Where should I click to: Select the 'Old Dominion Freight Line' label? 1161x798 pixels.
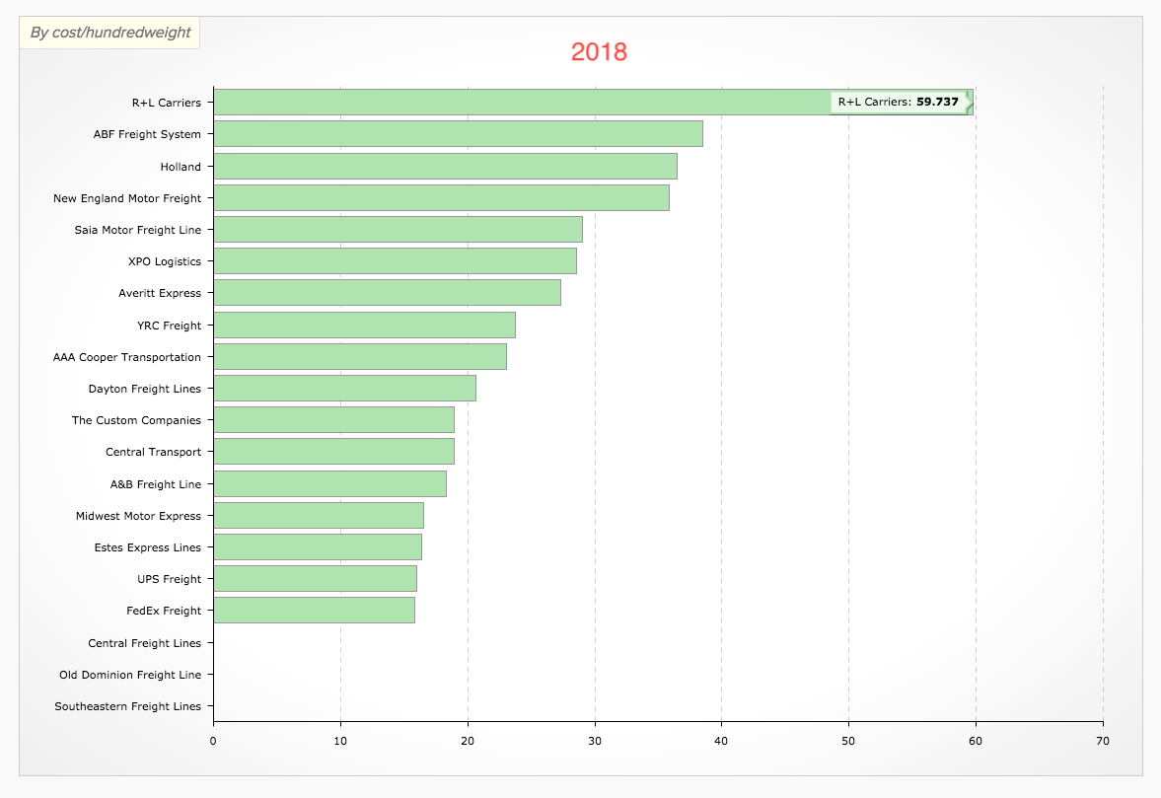coord(130,675)
